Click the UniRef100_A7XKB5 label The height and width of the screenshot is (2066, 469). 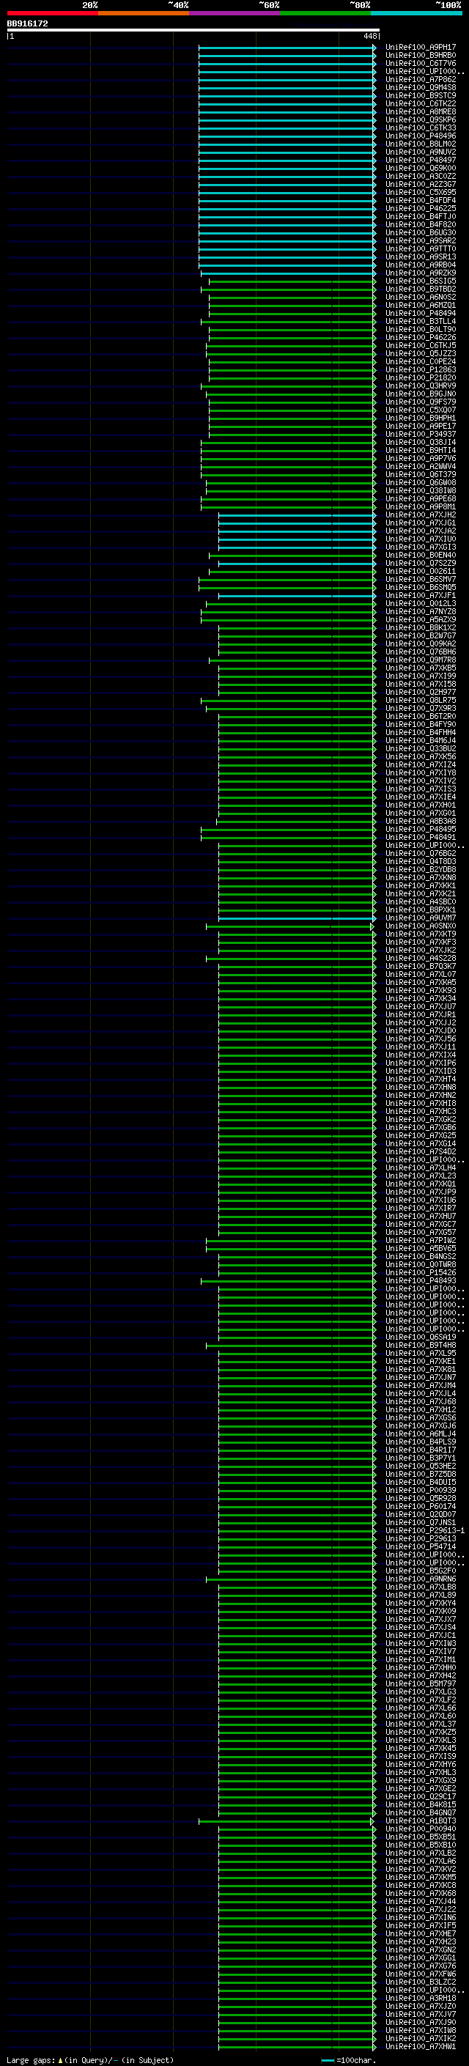(421, 668)
